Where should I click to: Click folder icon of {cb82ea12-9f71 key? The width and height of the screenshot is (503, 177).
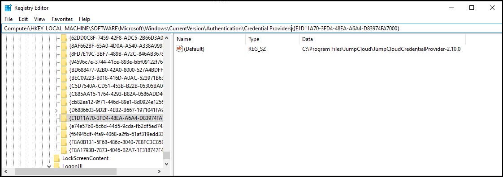point(64,102)
